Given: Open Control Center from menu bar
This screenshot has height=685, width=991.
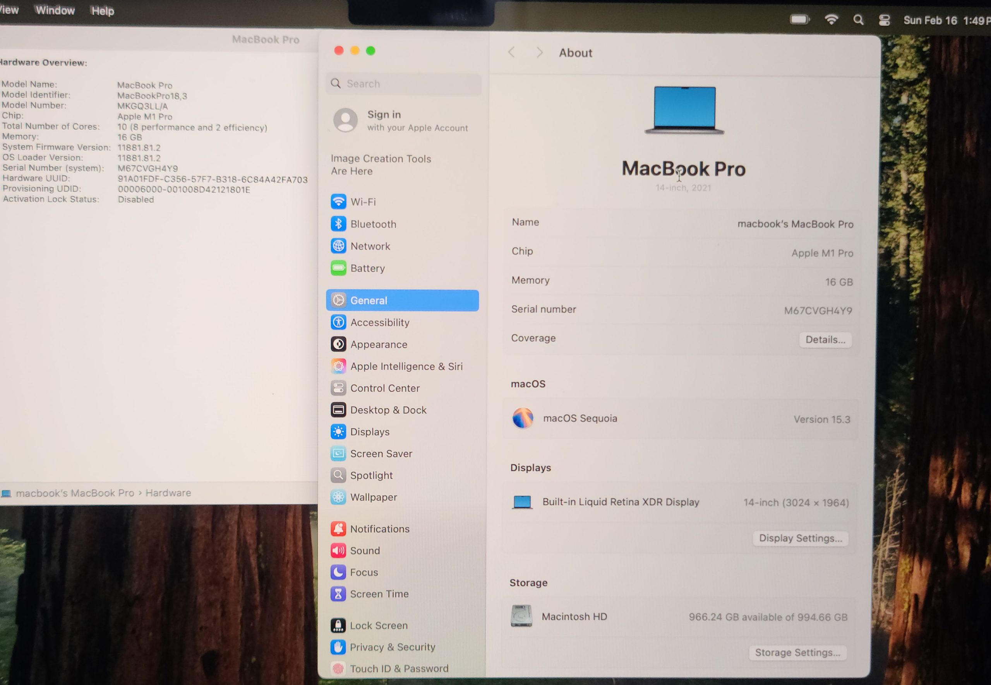Looking at the screenshot, I should coord(884,20).
